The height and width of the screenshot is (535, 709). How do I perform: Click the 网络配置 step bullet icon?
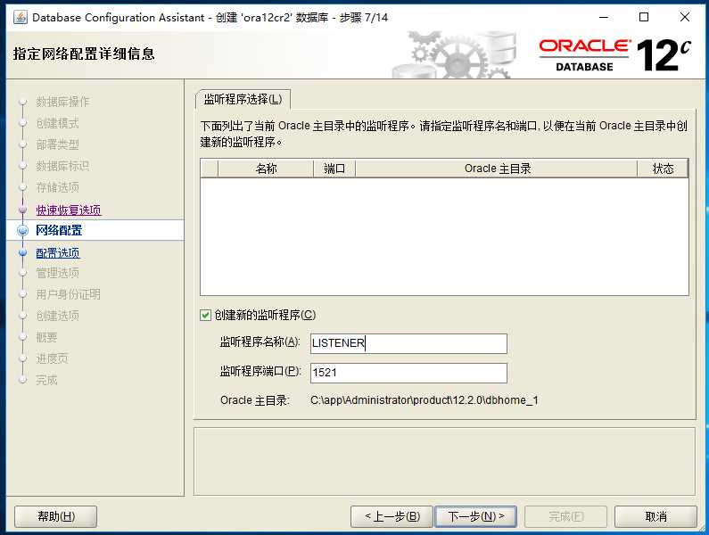point(22,231)
